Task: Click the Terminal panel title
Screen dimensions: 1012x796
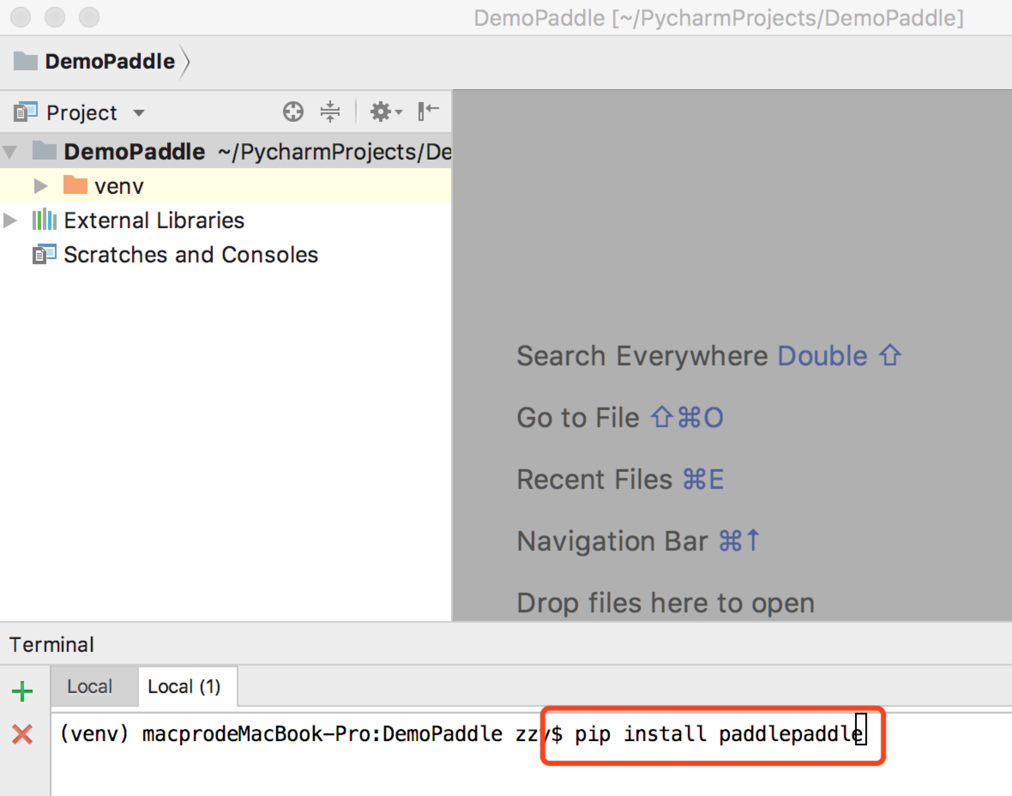Action: 52,645
